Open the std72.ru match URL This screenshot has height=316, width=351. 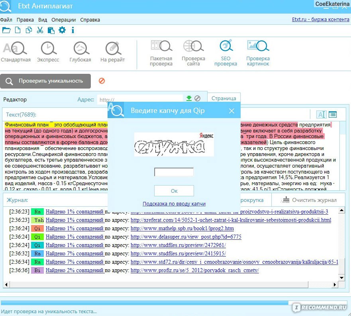234,262
